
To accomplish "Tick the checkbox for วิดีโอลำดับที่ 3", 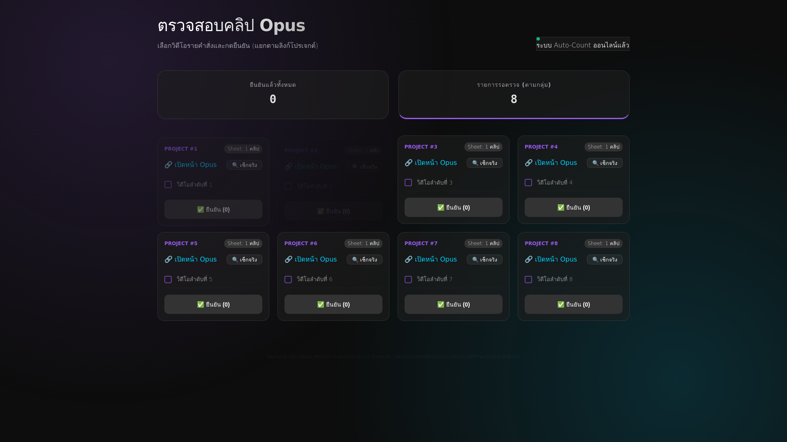I will tap(408, 183).
